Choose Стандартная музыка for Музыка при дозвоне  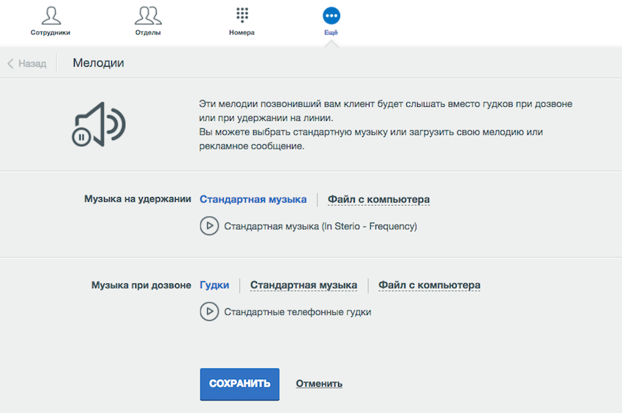tap(304, 285)
